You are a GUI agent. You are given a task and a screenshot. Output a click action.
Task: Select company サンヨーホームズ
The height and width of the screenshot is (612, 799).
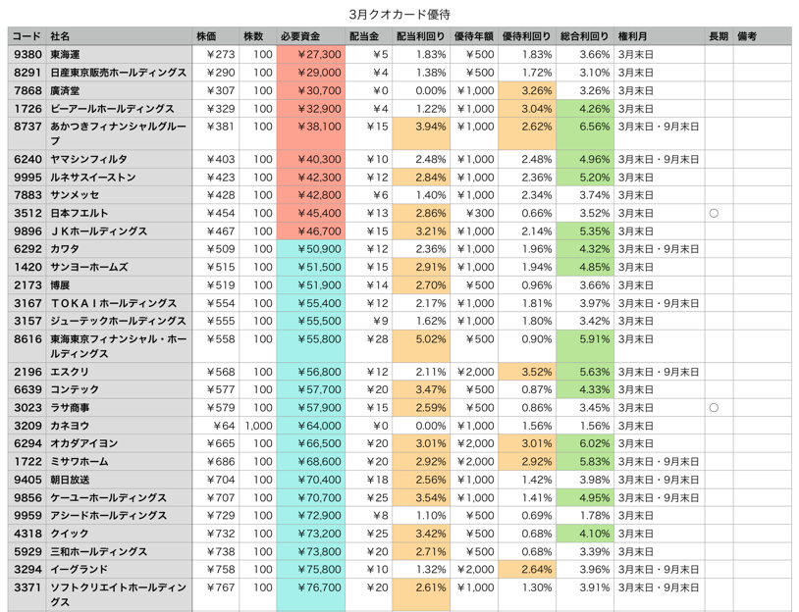click(88, 267)
